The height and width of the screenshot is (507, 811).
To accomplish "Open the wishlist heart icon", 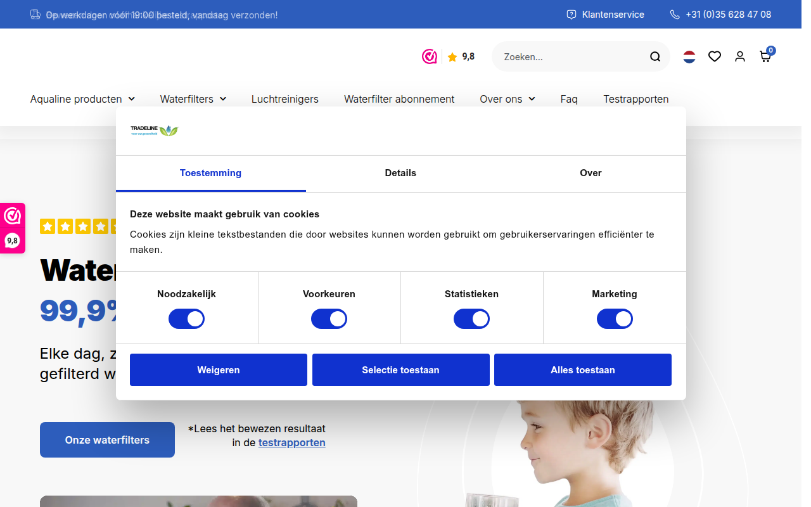I will 715,57.
